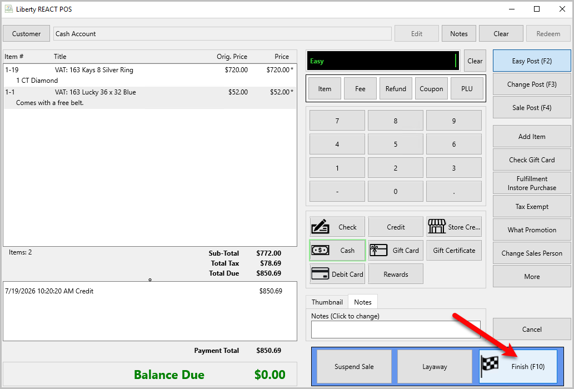The height and width of the screenshot is (389, 574).
Task: Activate Change Post (F3)
Action: point(532,84)
